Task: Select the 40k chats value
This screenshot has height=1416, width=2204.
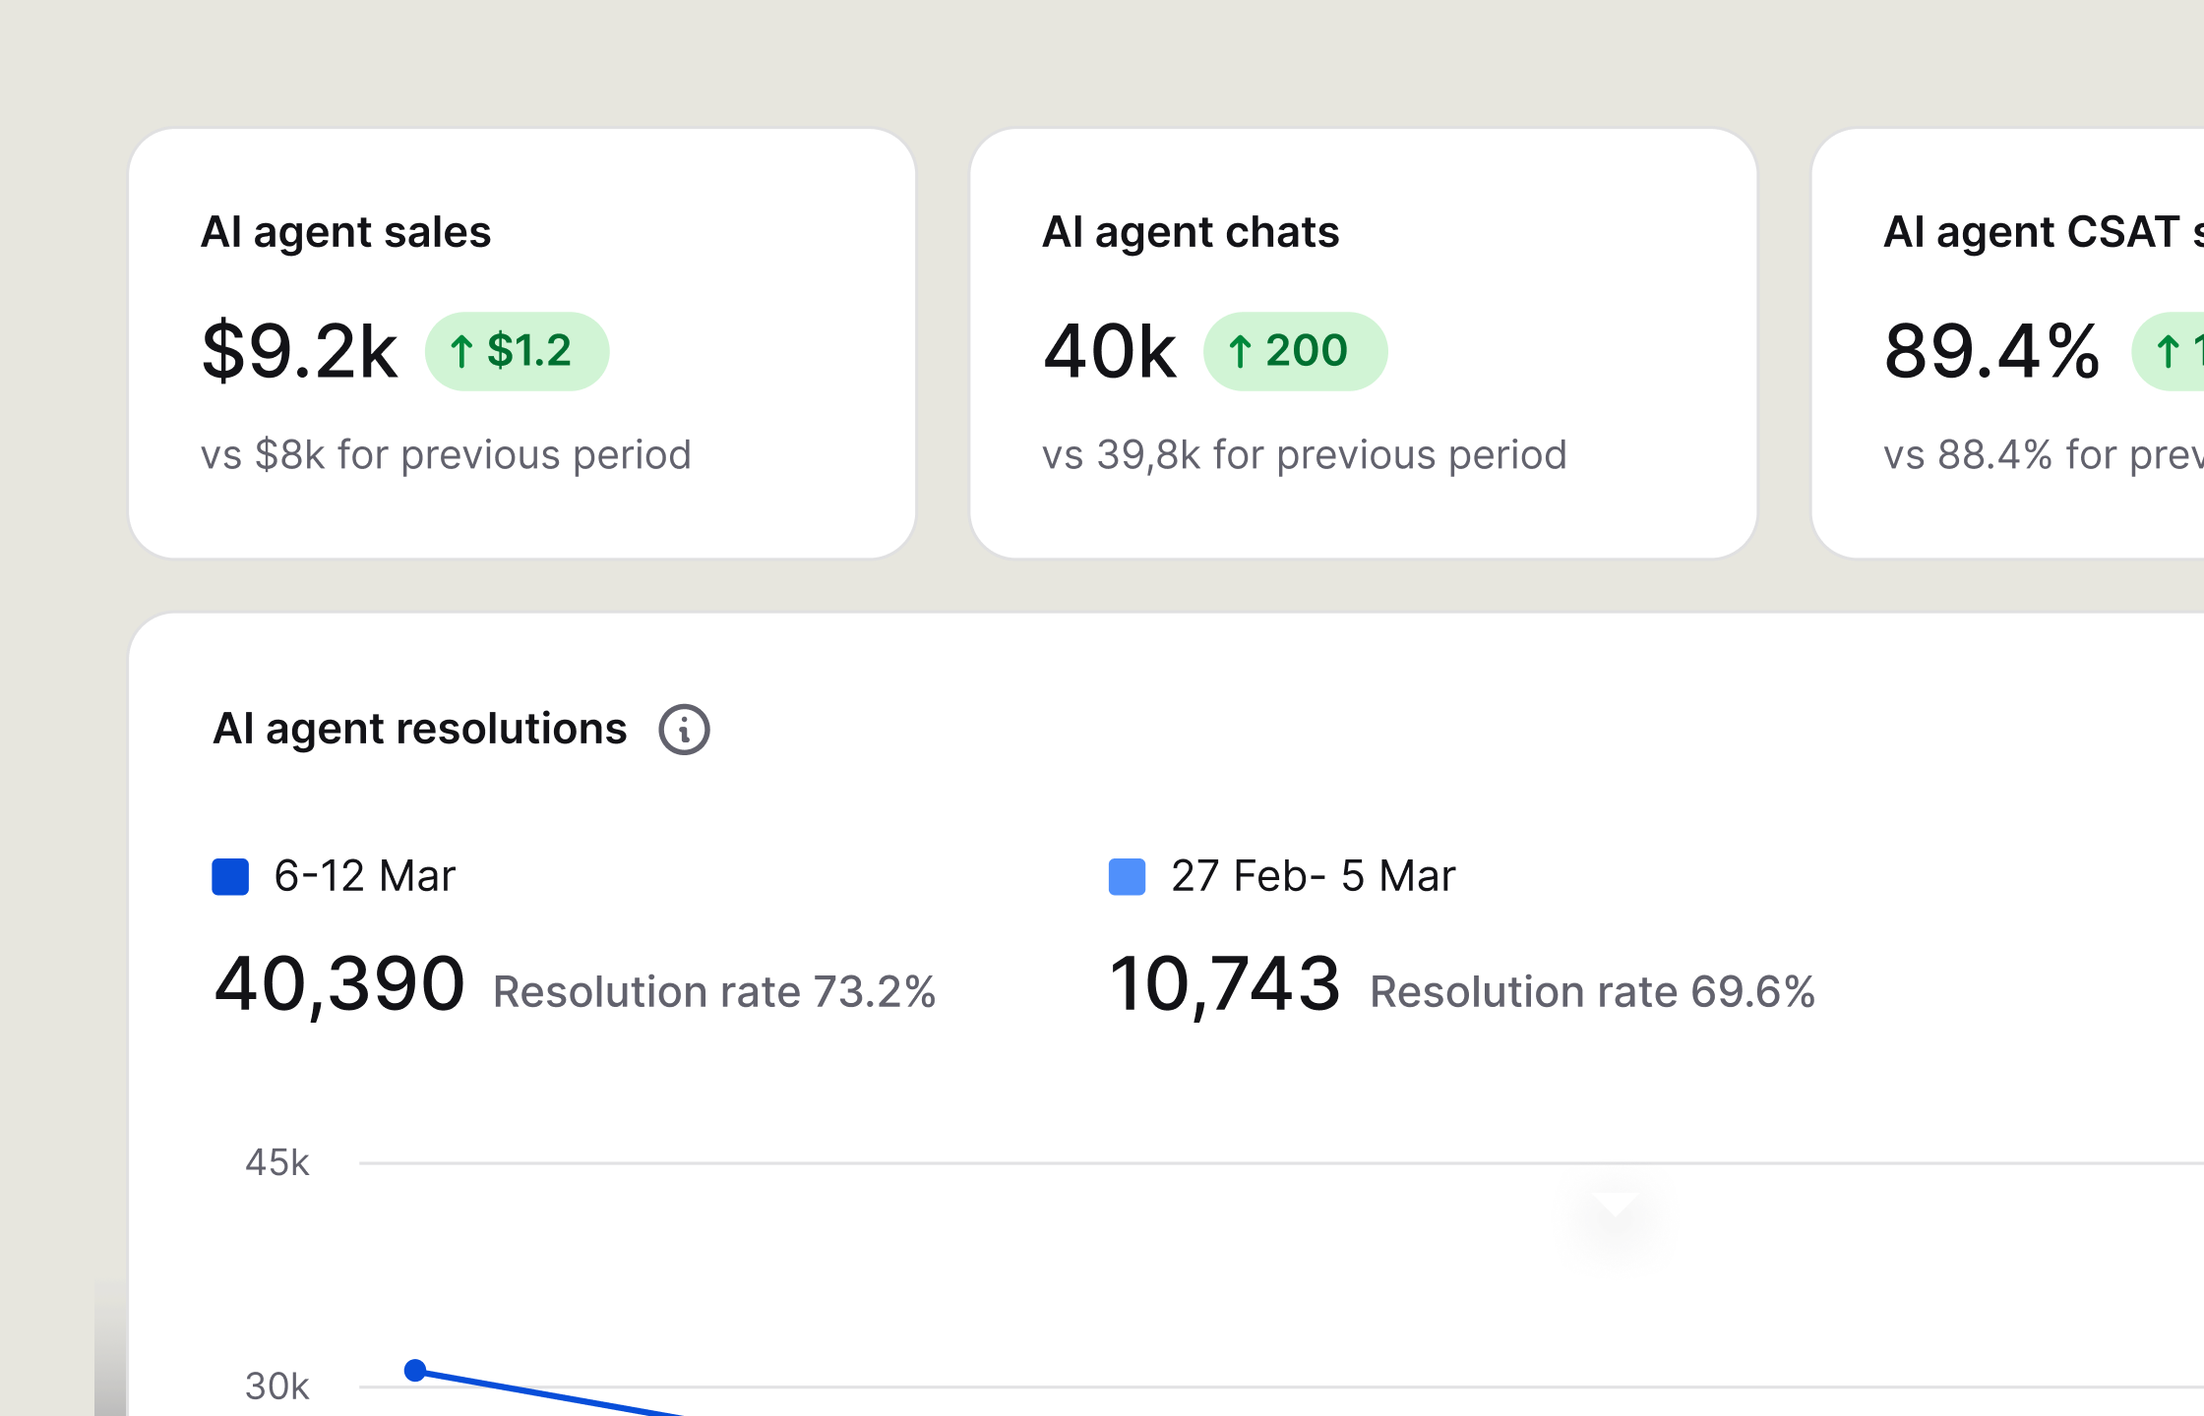Action: [1110, 351]
